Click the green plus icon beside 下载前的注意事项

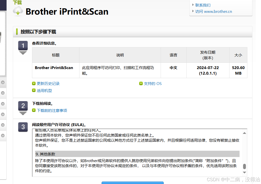pyautogui.click(x=34, y=110)
